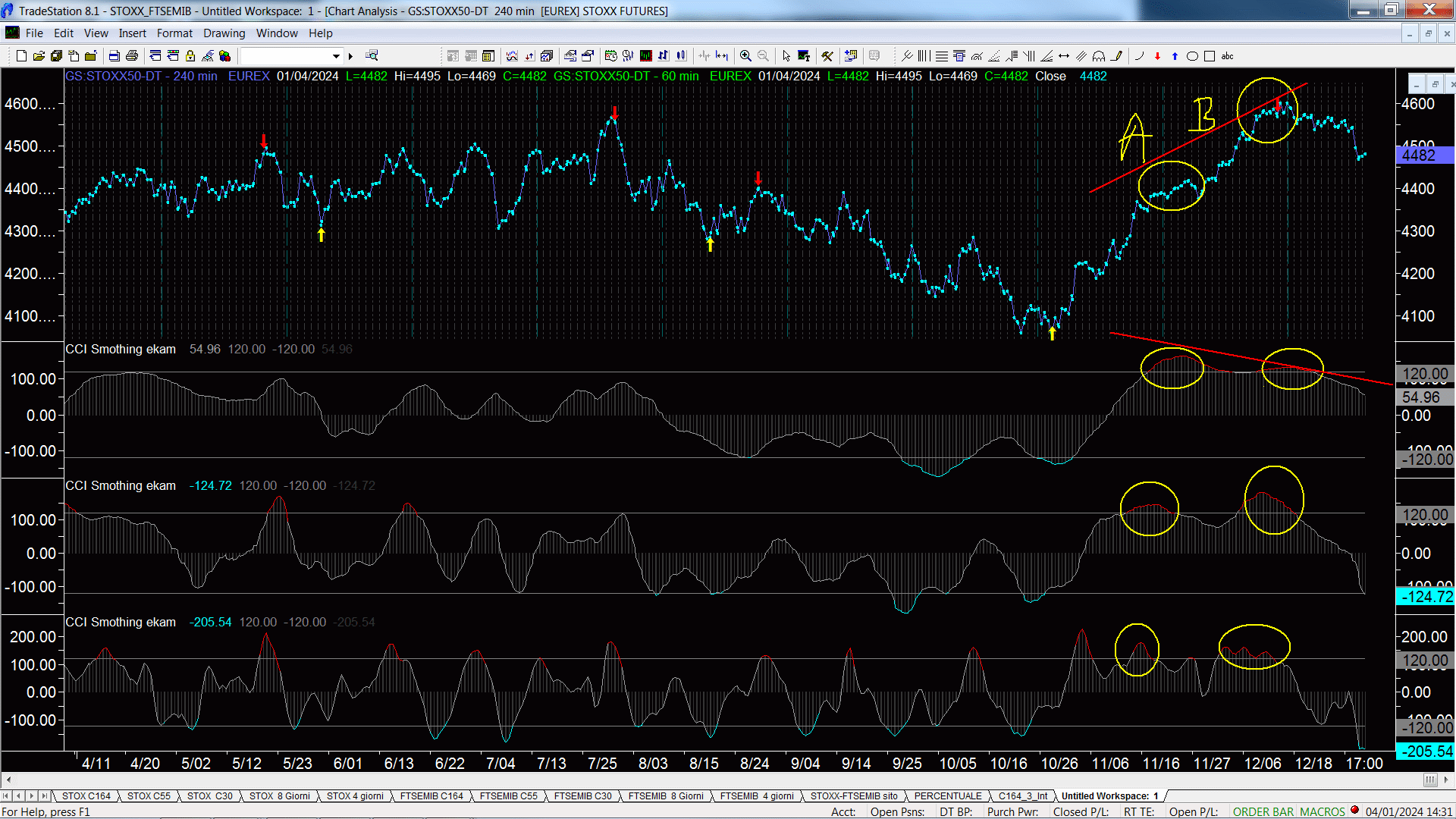Select the arc curve drawing tool
The height and width of the screenshot is (819, 1456).
[x=1139, y=55]
